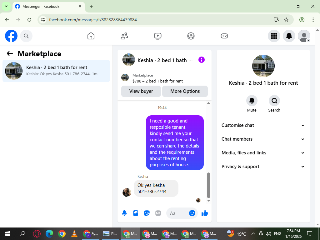Open Facebook search magnifier
320x240 pixels.
tap(26, 36)
